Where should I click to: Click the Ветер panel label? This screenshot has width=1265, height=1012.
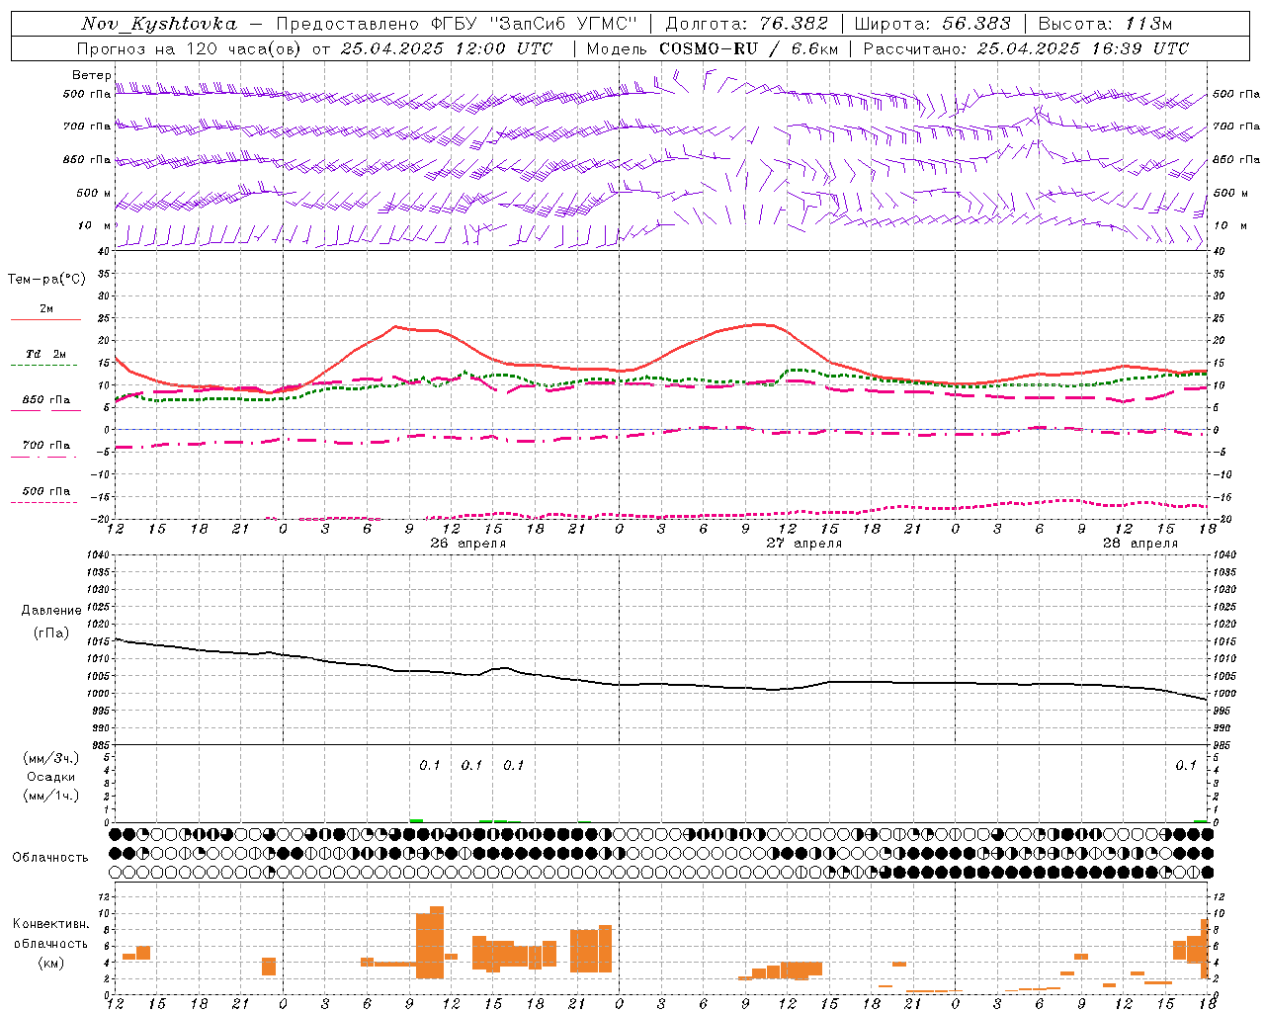[x=91, y=75]
